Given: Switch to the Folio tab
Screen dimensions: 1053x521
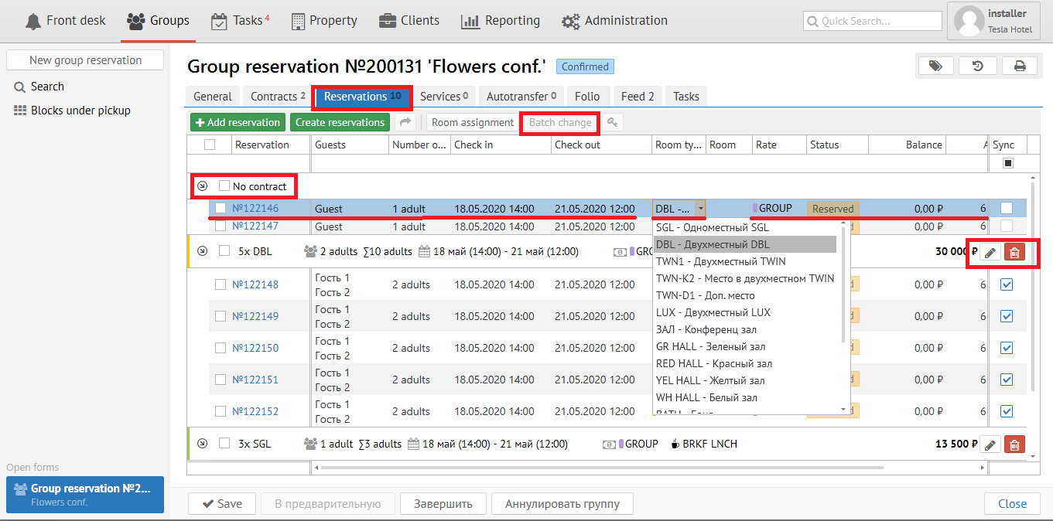Looking at the screenshot, I should [x=587, y=97].
